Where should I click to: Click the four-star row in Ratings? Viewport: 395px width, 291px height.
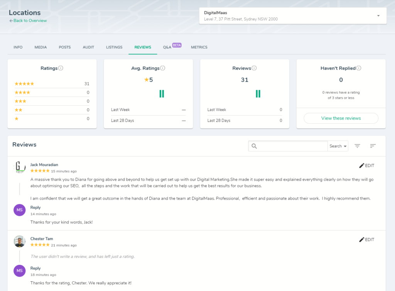52,93
